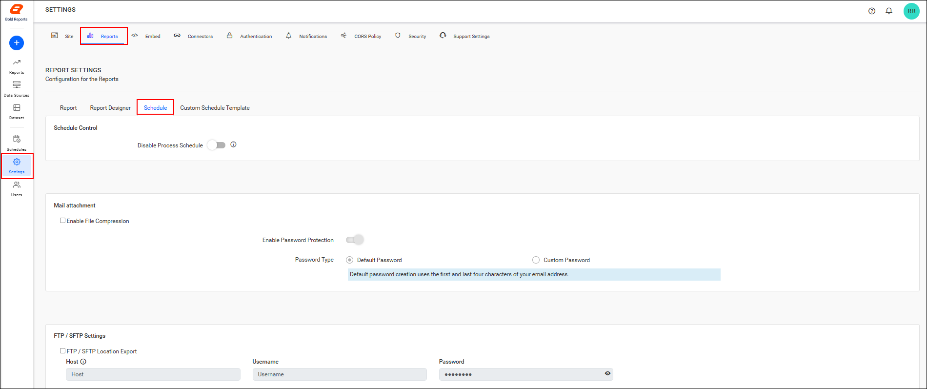Click the Mail attachment section title
The width and height of the screenshot is (927, 389).
click(x=75, y=205)
